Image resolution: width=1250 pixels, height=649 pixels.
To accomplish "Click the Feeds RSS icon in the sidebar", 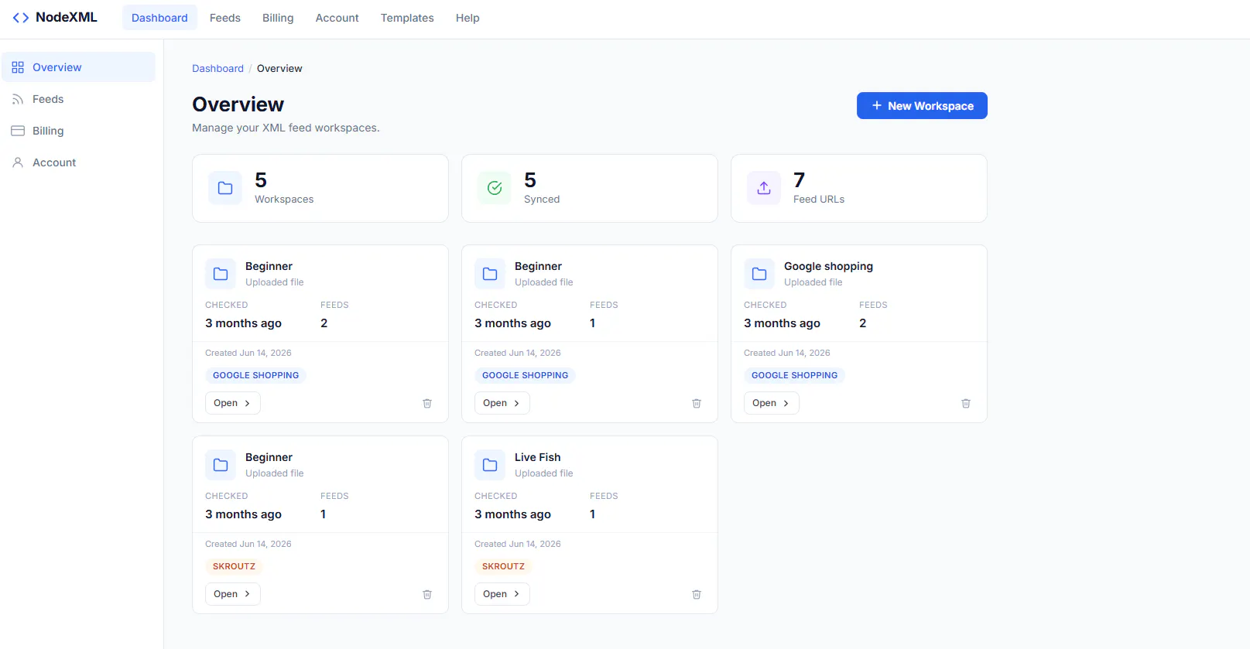I will pos(18,99).
